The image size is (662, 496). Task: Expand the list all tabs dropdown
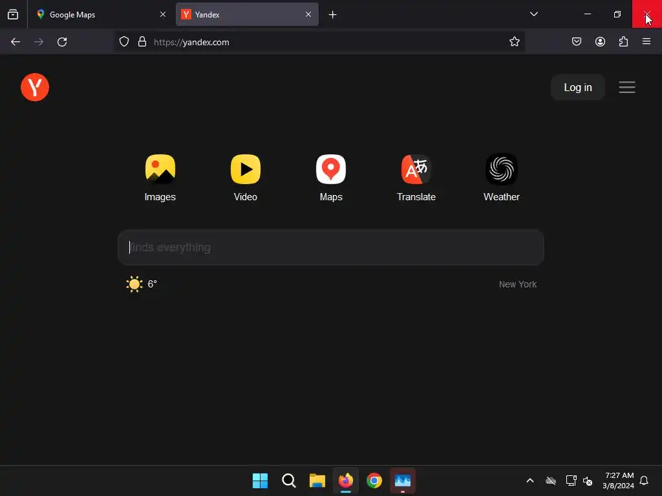[533, 14]
